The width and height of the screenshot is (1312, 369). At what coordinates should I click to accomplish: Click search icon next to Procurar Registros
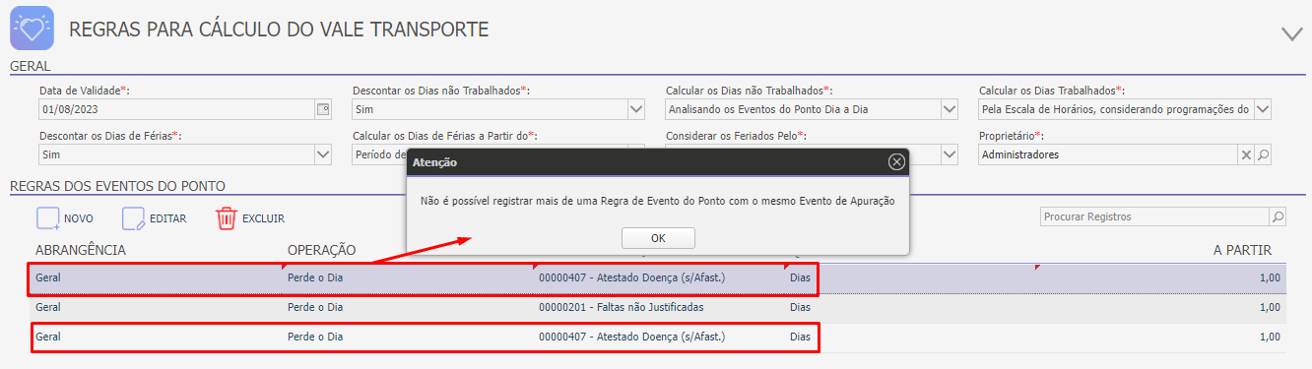click(x=1278, y=216)
